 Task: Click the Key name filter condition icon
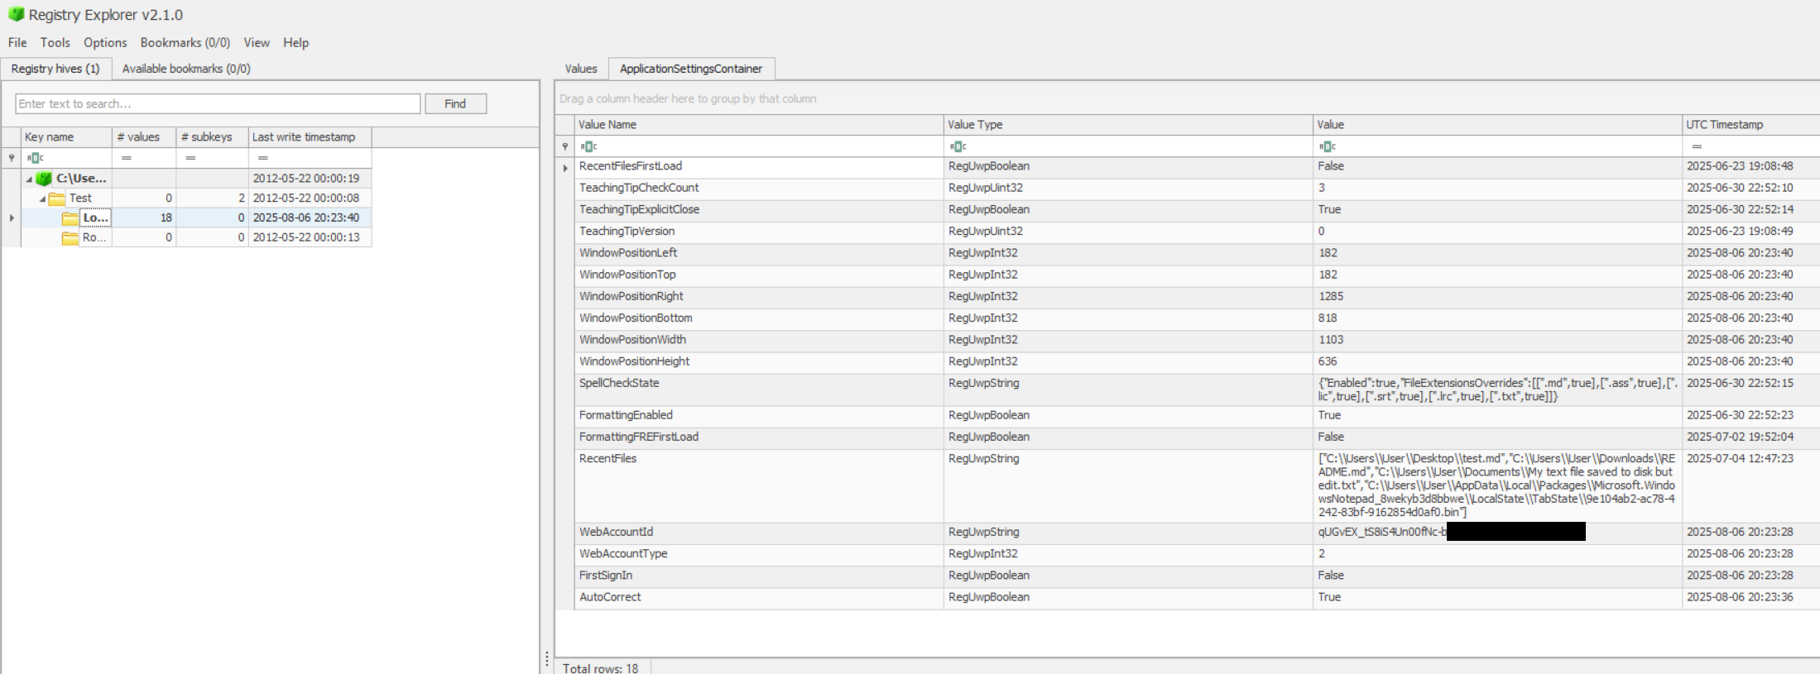[x=35, y=158]
